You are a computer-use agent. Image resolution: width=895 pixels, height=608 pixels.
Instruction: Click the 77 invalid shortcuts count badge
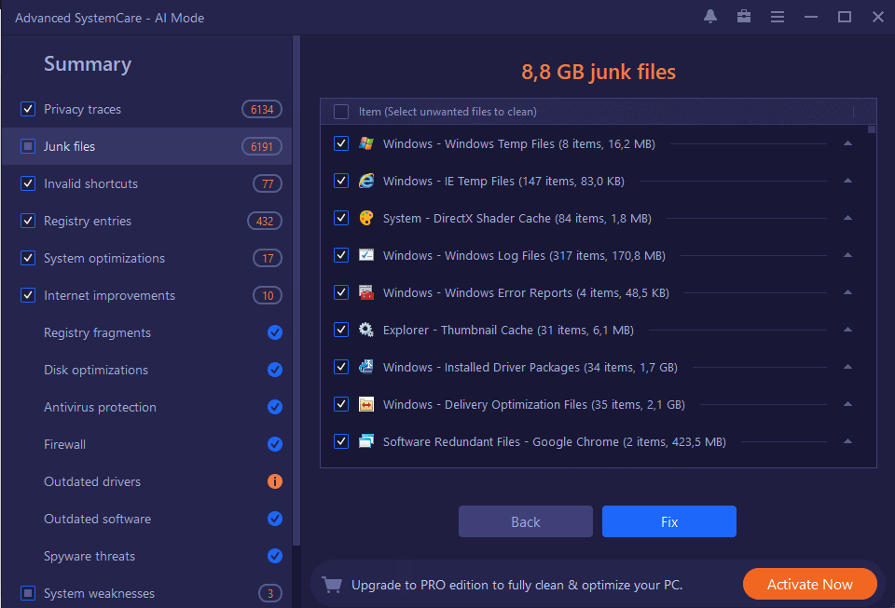pyautogui.click(x=268, y=183)
